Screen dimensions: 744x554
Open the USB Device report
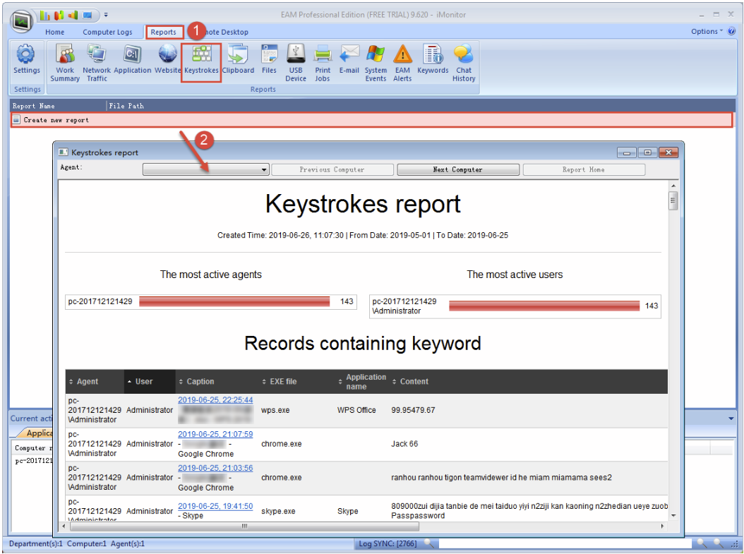(296, 62)
